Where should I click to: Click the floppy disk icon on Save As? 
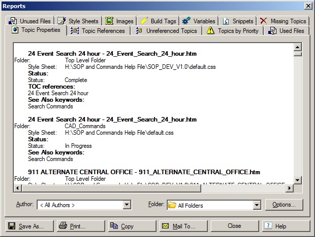12,226
